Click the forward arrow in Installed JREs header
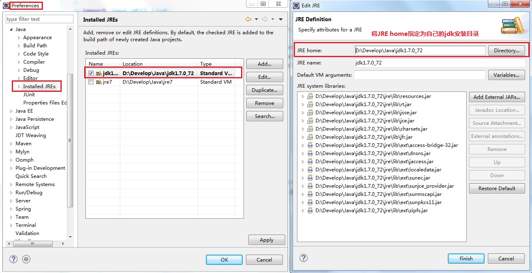The height and width of the screenshot is (273, 532). pyautogui.click(x=265, y=19)
